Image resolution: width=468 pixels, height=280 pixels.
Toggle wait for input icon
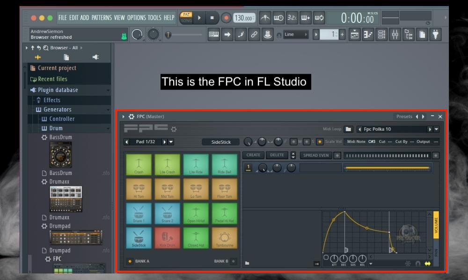pyautogui.click(x=278, y=18)
